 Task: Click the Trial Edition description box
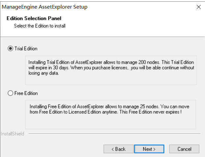pyautogui.click(x=111, y=70)
